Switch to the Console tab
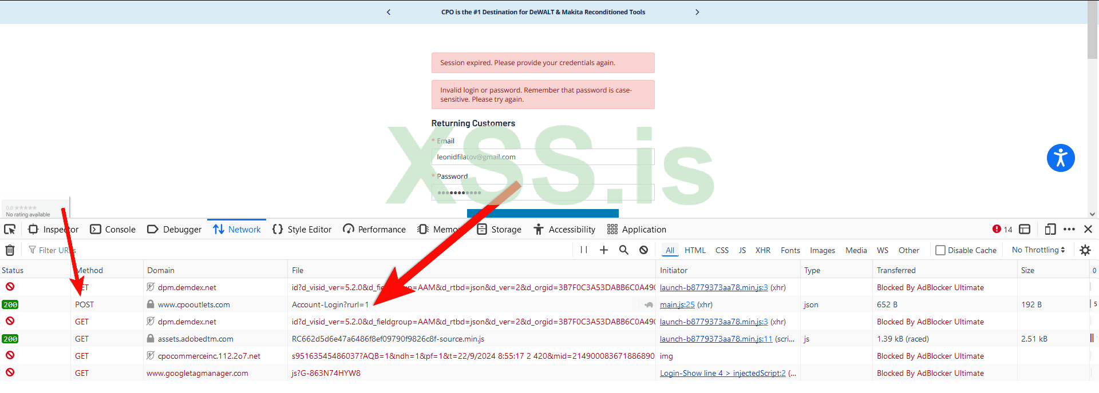This screenshot has width=1099, height=393. (113, 229)
